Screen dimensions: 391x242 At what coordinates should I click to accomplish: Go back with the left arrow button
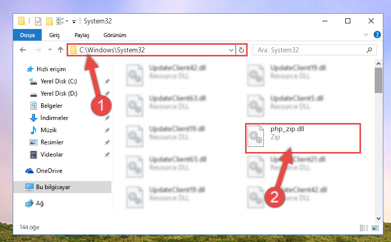pyautogui.click(x=23, y=50)
